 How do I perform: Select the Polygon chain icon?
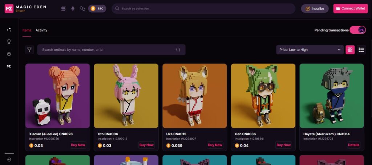pos(82,9)
